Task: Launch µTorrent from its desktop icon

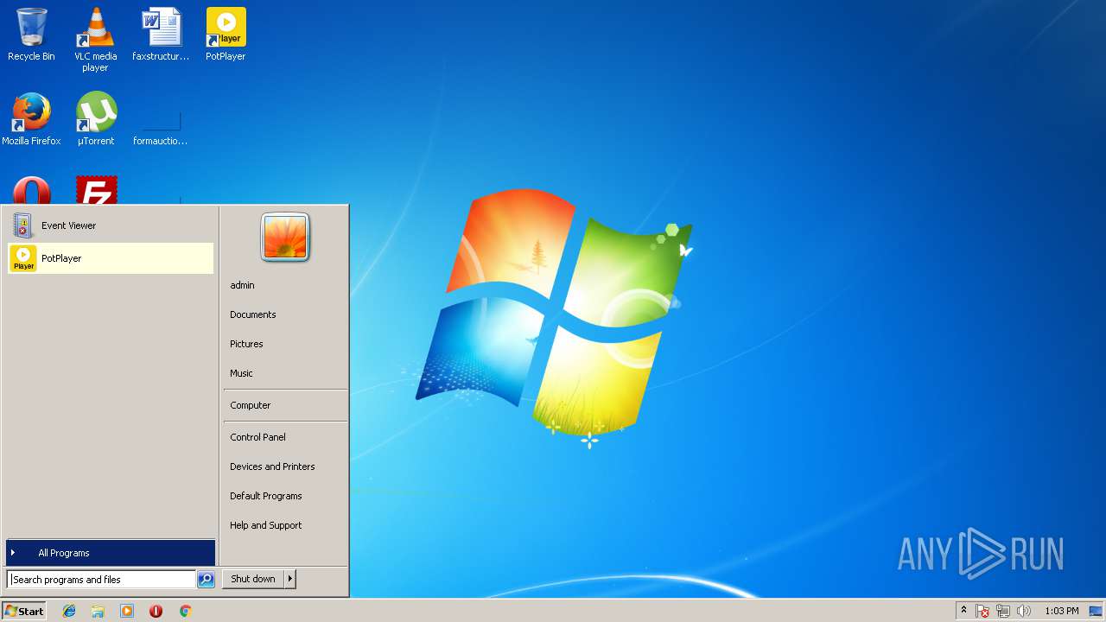Action: click(x=95, y=119)
